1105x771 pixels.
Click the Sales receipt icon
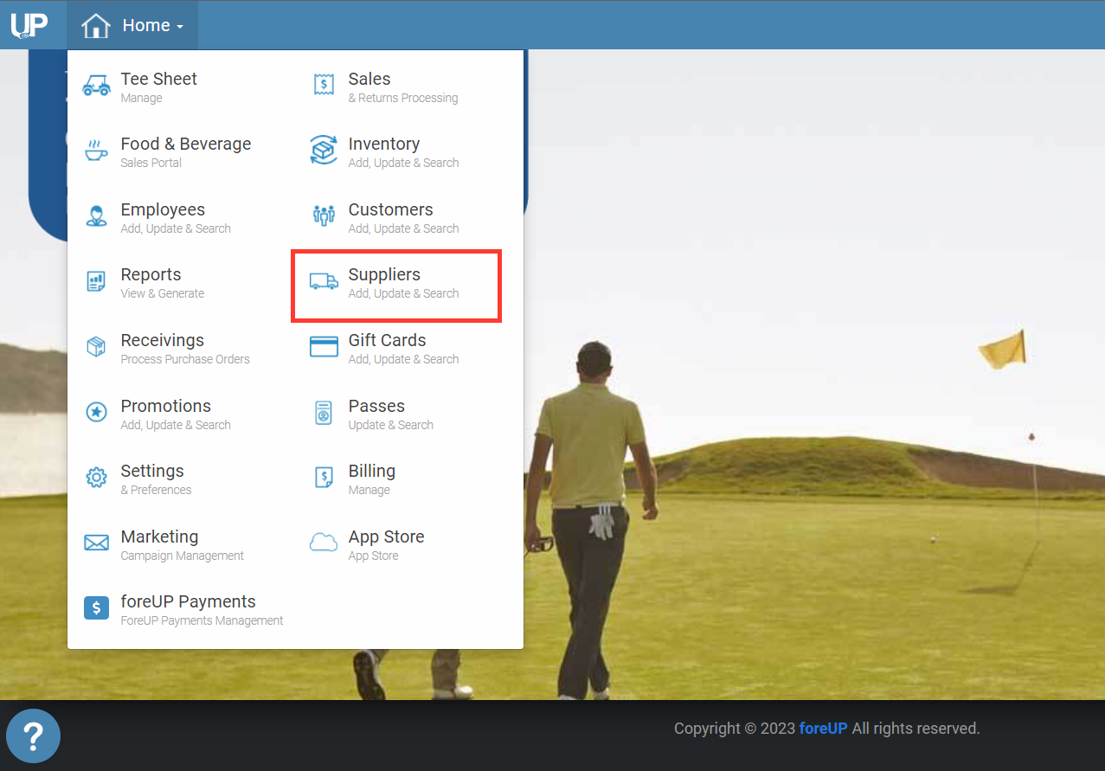(323, 86)
